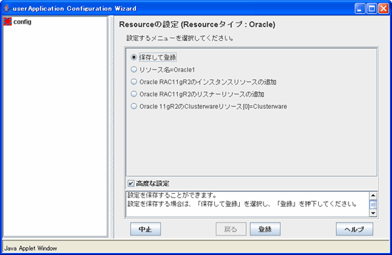Click the description text area
This screenshot has height=255, width=392.
(x=248, y=204)
